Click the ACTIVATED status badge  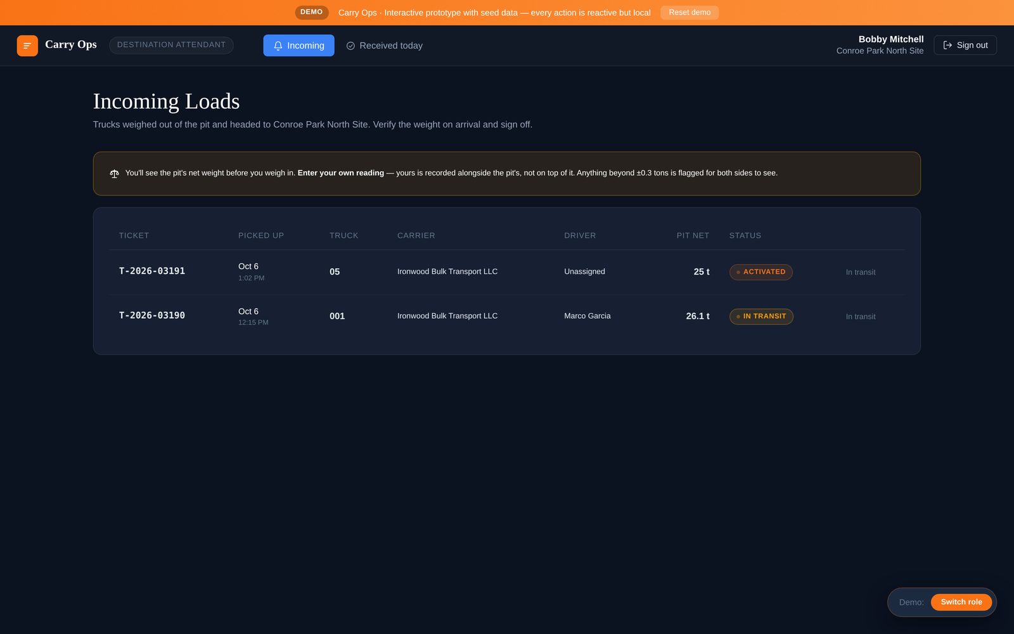click(x=760, y=272)
